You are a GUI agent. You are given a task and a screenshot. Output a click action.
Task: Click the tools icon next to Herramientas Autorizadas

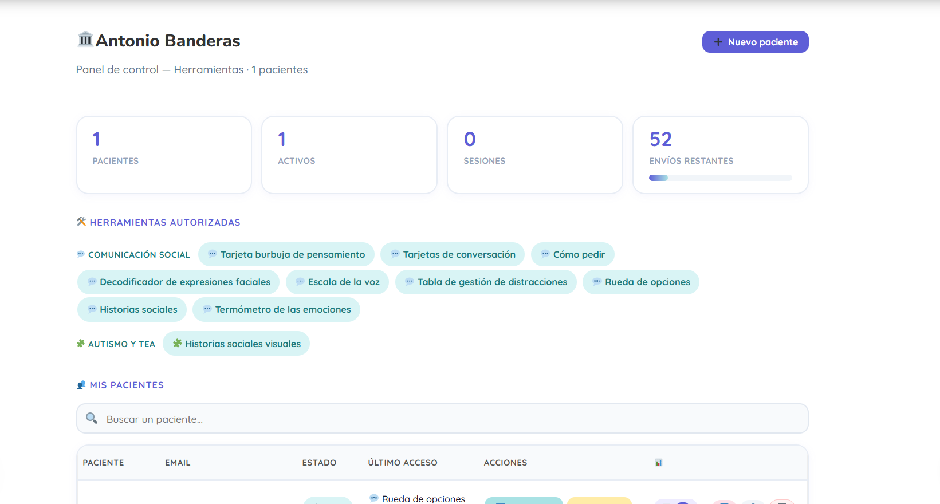click(x=81, y=222)
